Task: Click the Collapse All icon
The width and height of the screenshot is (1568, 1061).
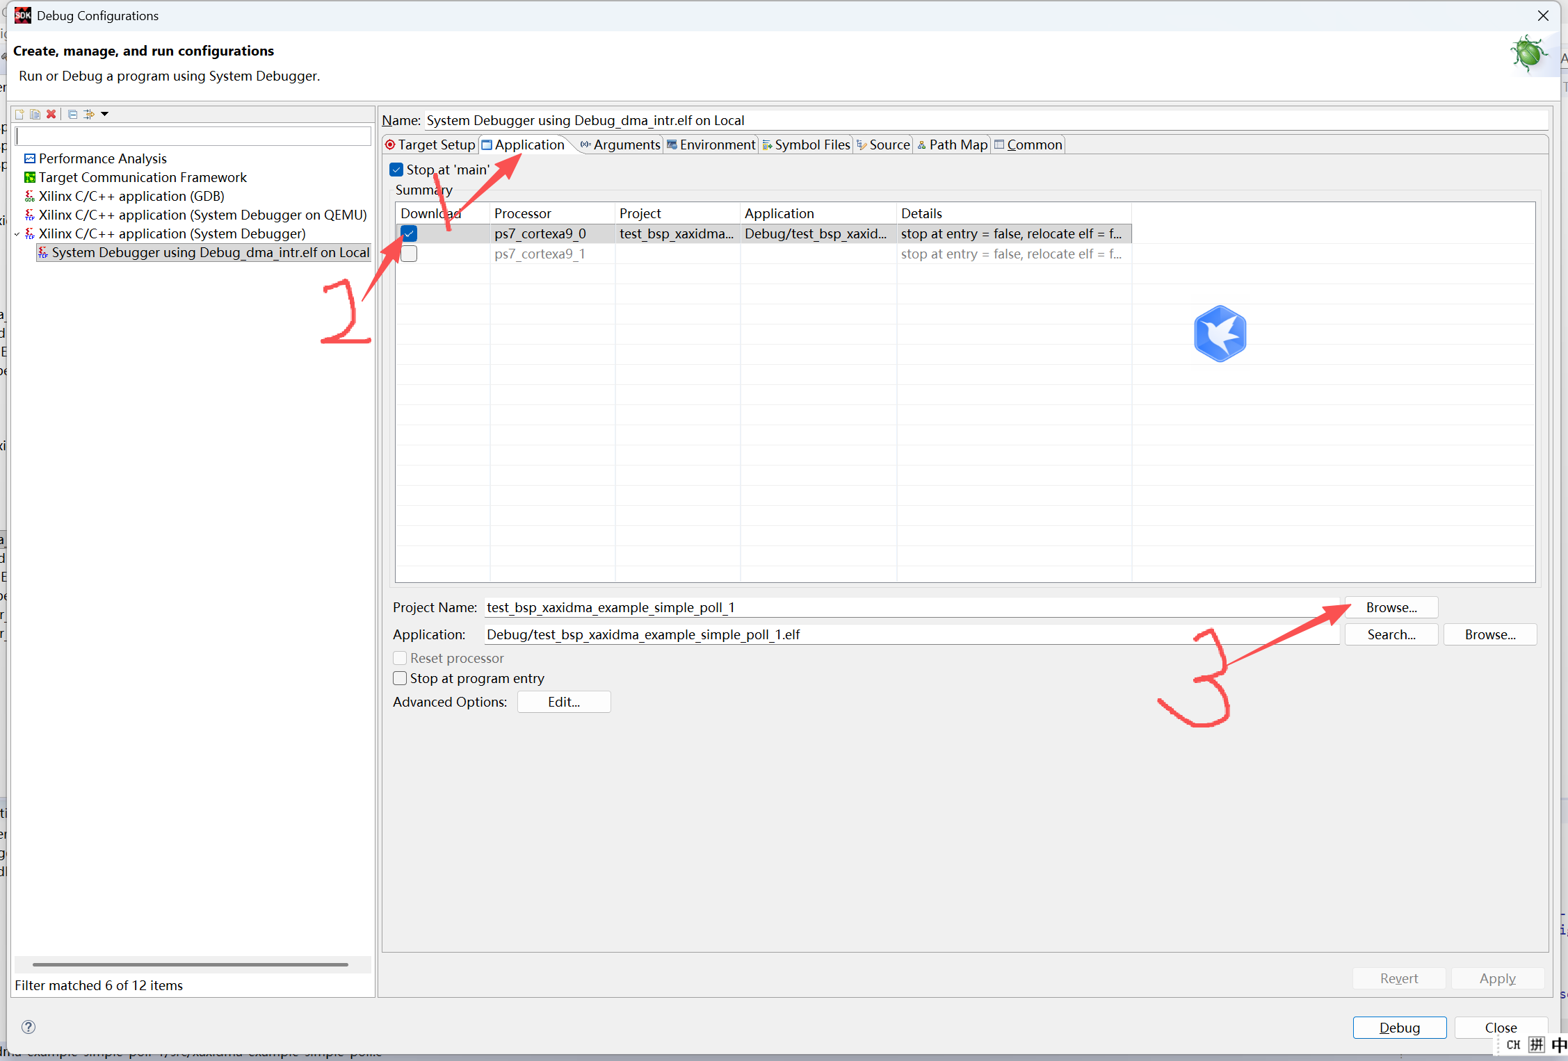Action: (x=72, y=114)
